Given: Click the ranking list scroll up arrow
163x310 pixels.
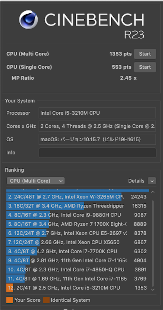Looking at the screenshot, I should pos(153,192).
